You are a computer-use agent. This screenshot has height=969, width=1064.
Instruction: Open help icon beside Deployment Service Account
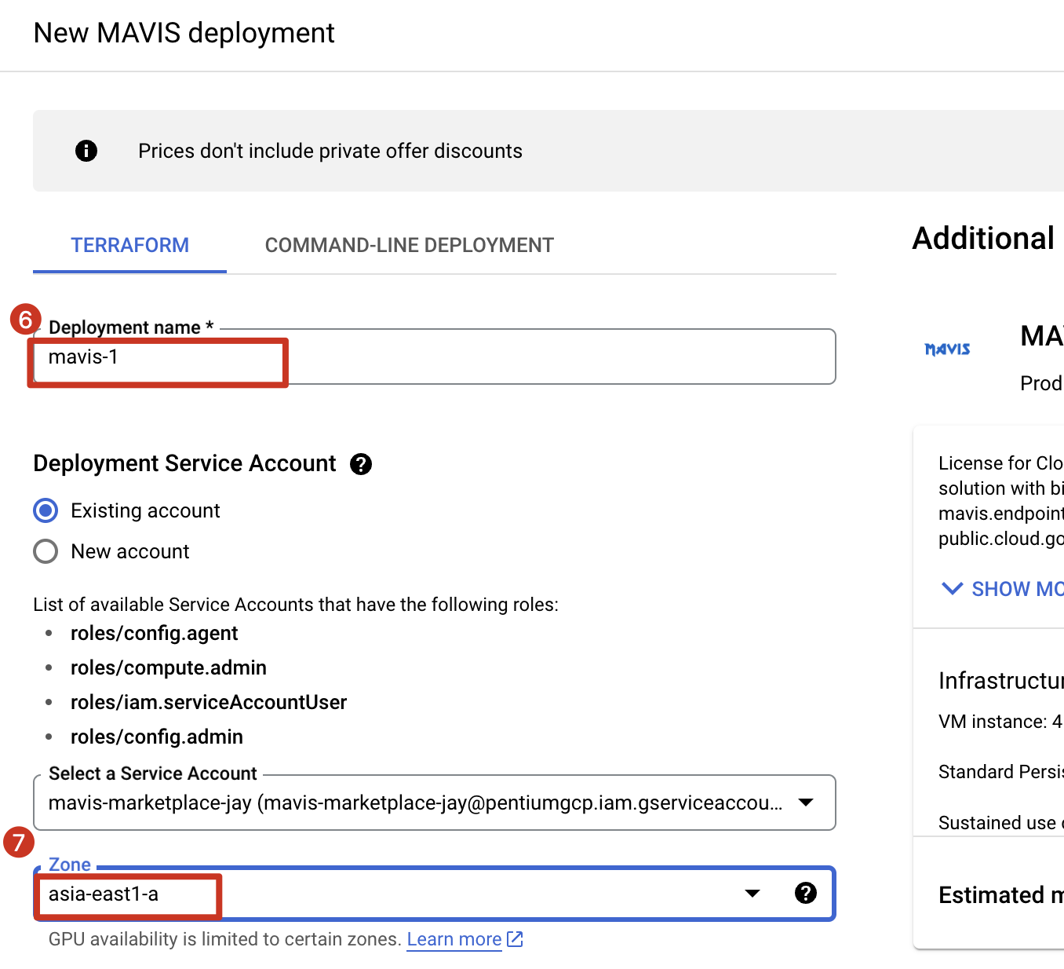coord(361,464)
